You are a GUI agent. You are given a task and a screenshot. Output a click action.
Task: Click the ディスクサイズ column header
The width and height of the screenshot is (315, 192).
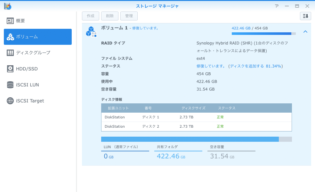(193, 108)
